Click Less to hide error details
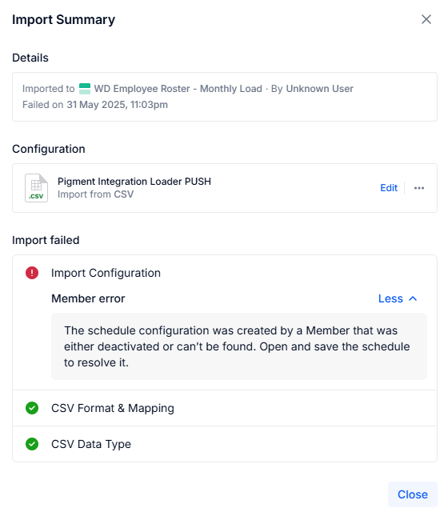448x516 pixels. 390,298
